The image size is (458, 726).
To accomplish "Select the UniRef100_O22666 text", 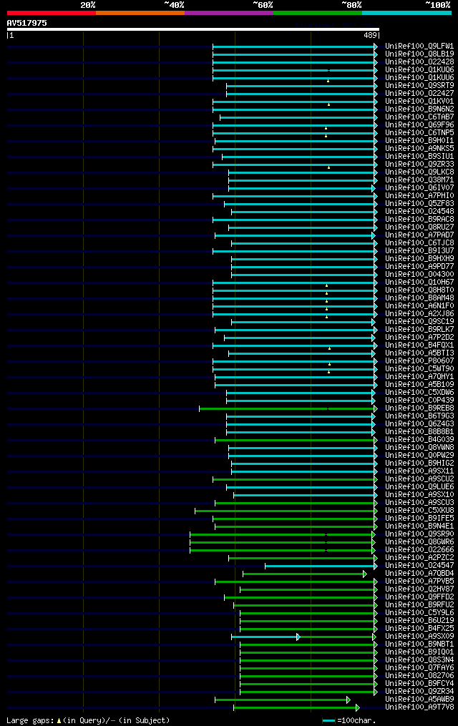I will (x=419, y=550).
